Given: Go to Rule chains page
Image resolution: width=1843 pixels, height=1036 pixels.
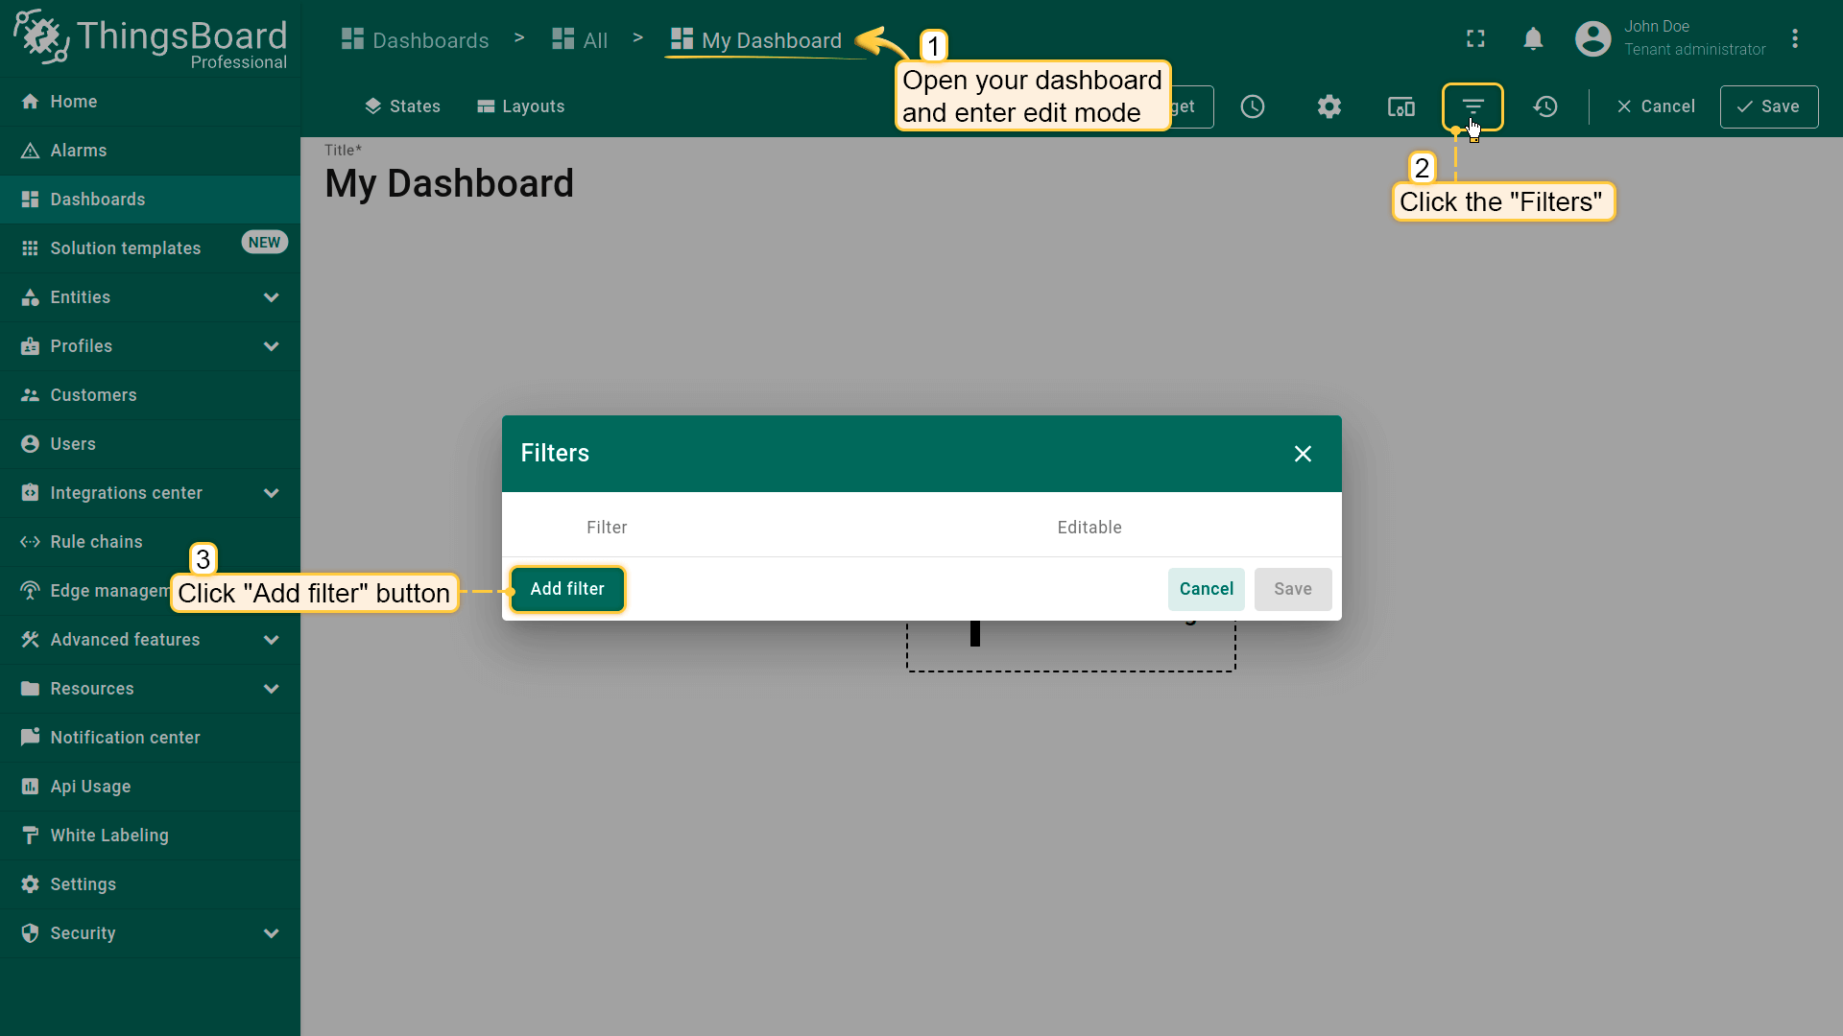Looking at the screenshot, I should click(x=96, y=542).
